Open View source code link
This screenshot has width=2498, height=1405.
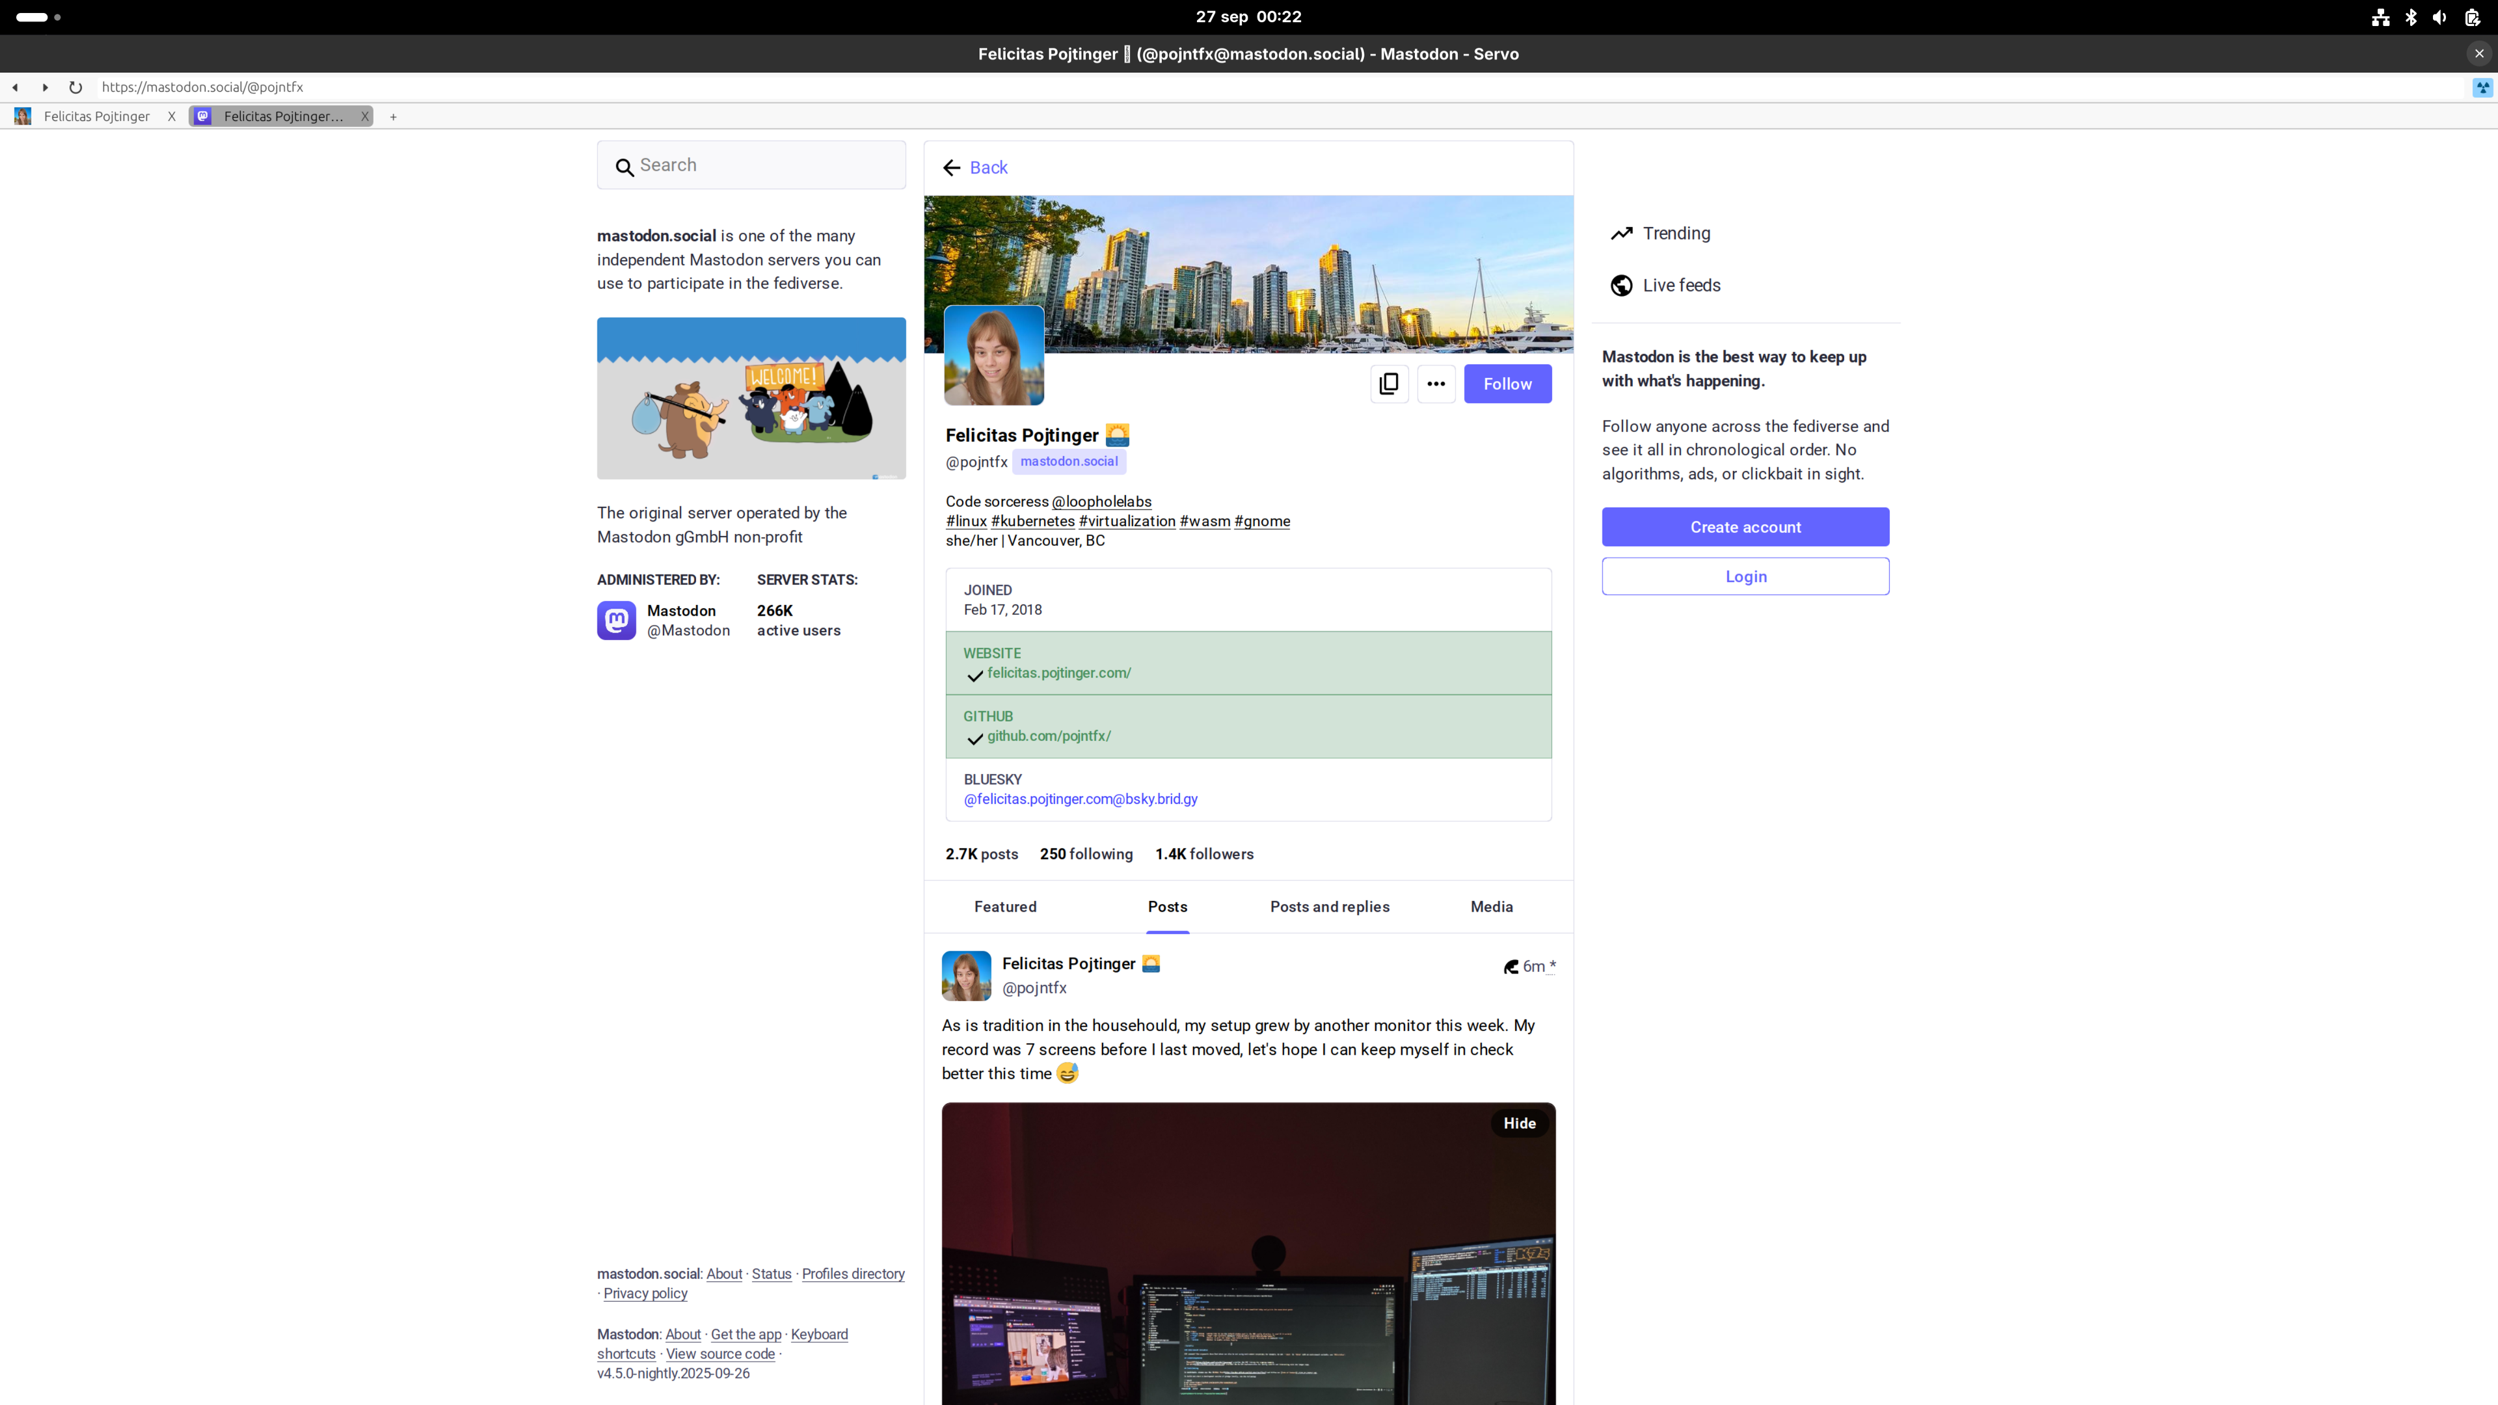[x=721, y=1354]
